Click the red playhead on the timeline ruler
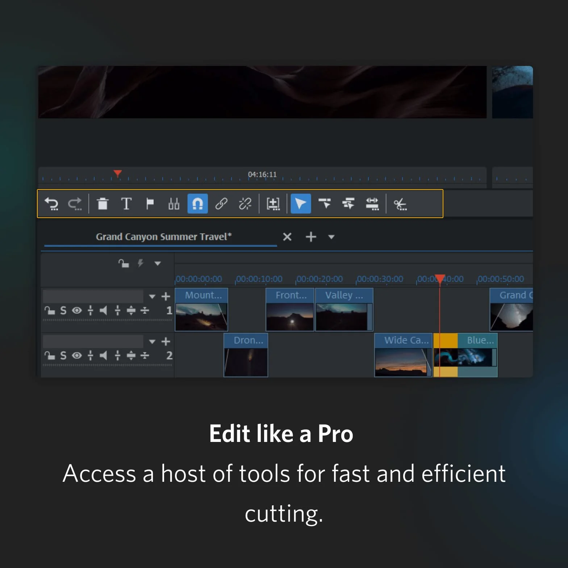The height and width of the screenshot is (568, 568). click(x=440, y=279)
